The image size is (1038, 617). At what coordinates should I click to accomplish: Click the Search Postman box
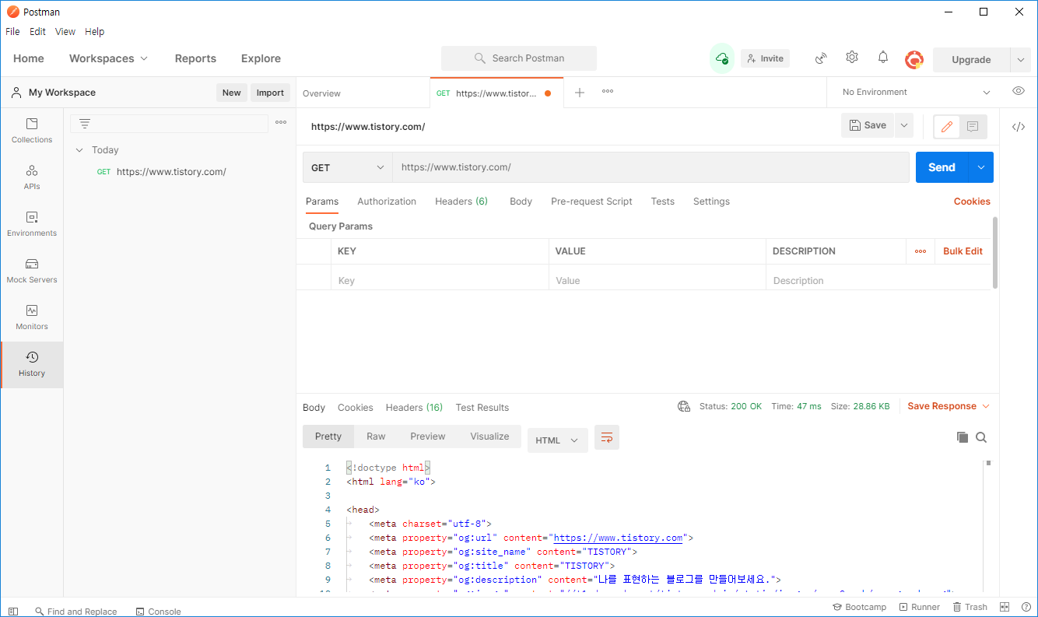[x=519, y=58]
